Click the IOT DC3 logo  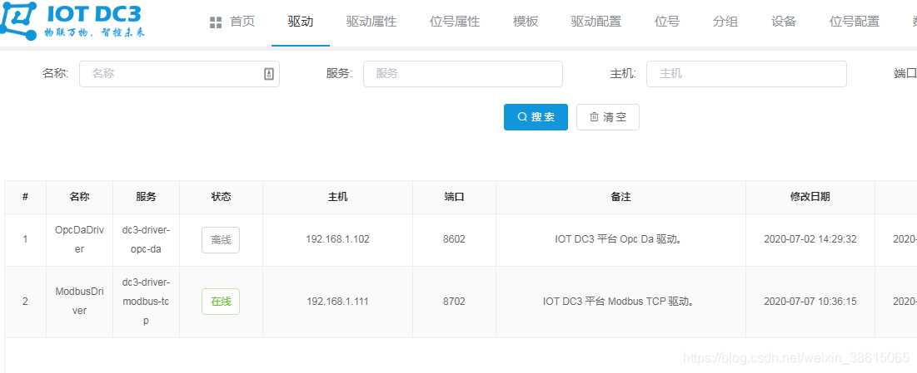tap(73, 21)
